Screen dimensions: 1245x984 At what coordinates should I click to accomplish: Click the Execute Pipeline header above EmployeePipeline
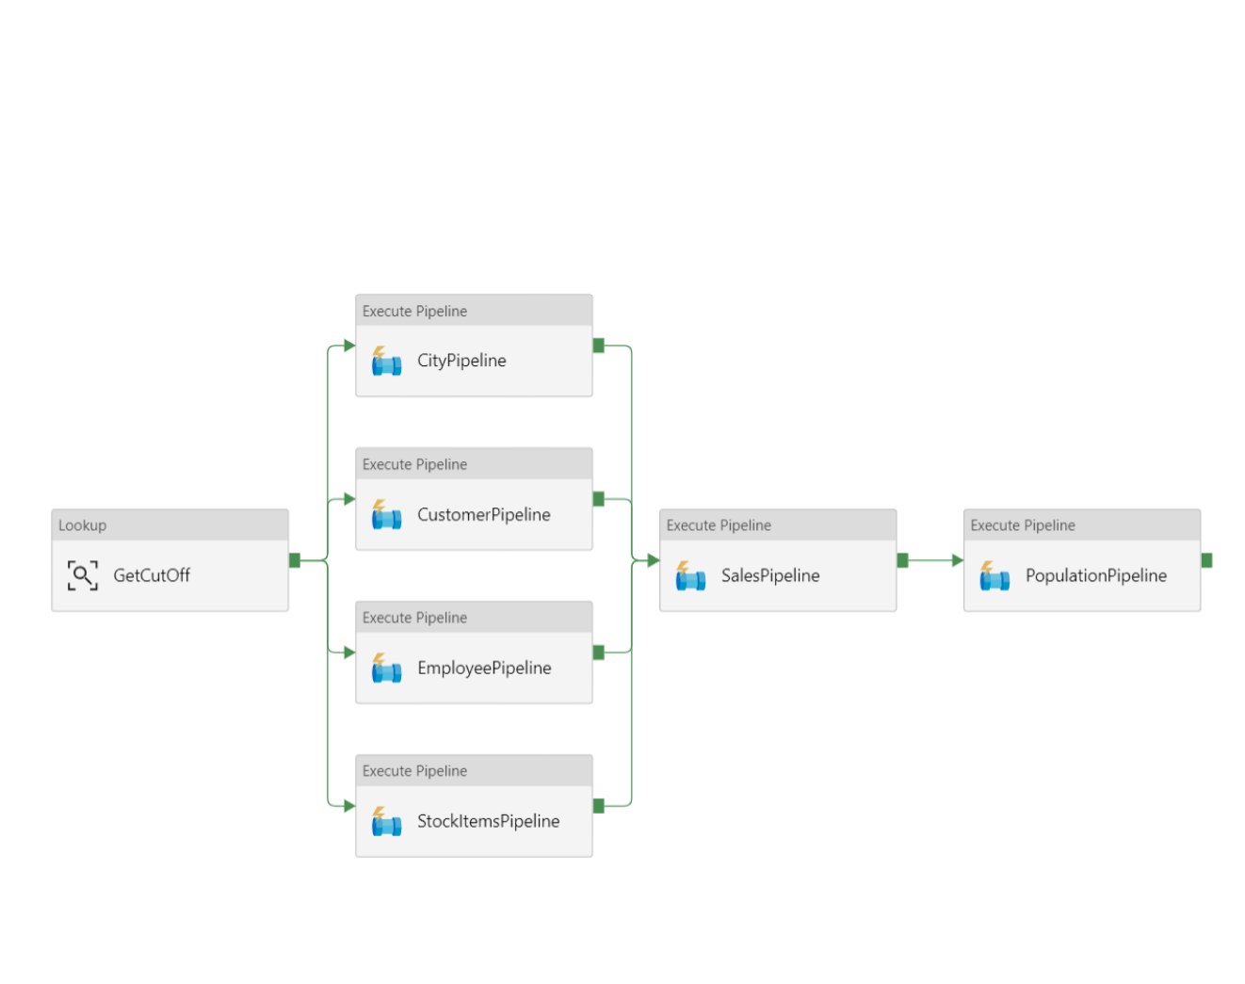coord(474,618)
